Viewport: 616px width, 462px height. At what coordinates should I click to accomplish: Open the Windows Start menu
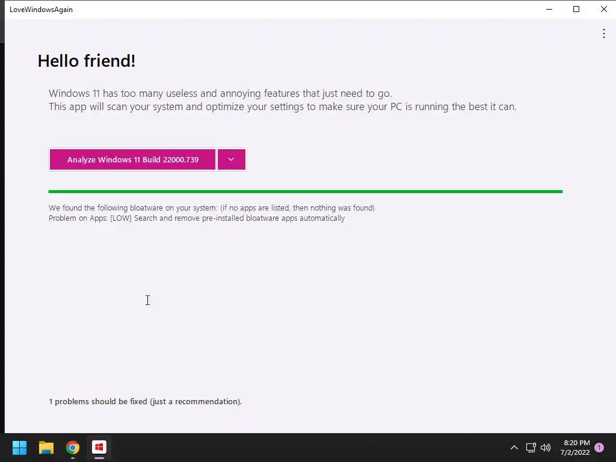[x=19, y=448]
